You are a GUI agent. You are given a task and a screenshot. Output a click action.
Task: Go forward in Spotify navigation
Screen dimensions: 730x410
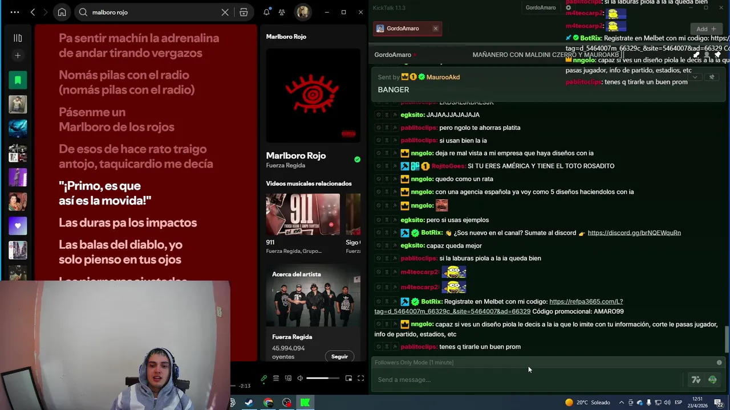pyautogui.click(x=46, y=12)
